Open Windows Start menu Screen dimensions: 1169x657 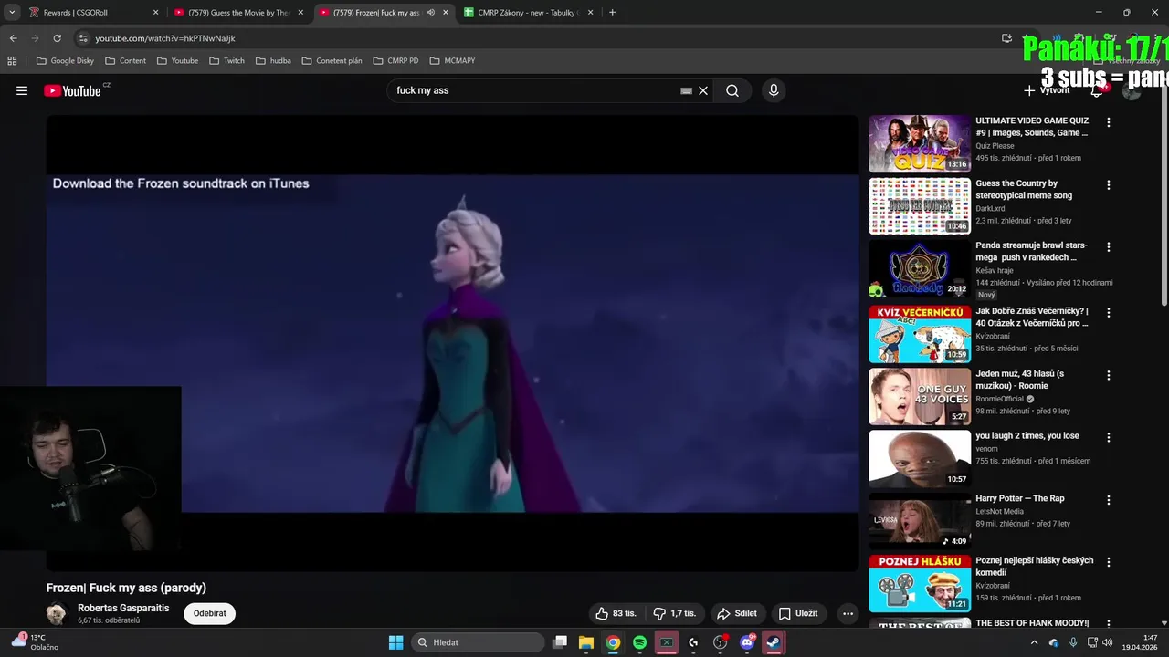coord(395,642)
